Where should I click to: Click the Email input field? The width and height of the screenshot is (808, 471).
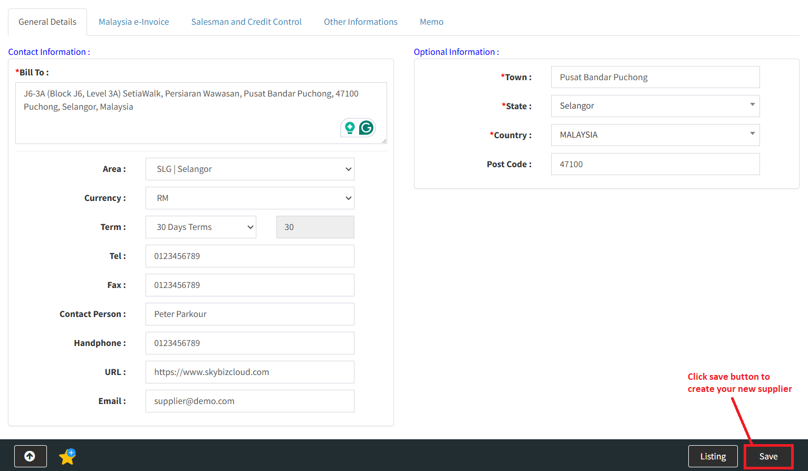coord(249,401)
